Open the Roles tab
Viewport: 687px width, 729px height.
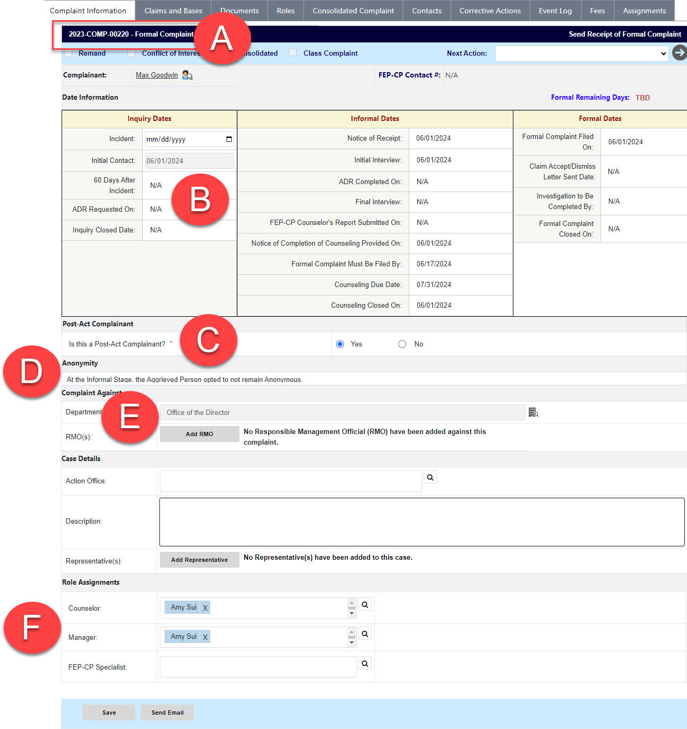[286, 11]
